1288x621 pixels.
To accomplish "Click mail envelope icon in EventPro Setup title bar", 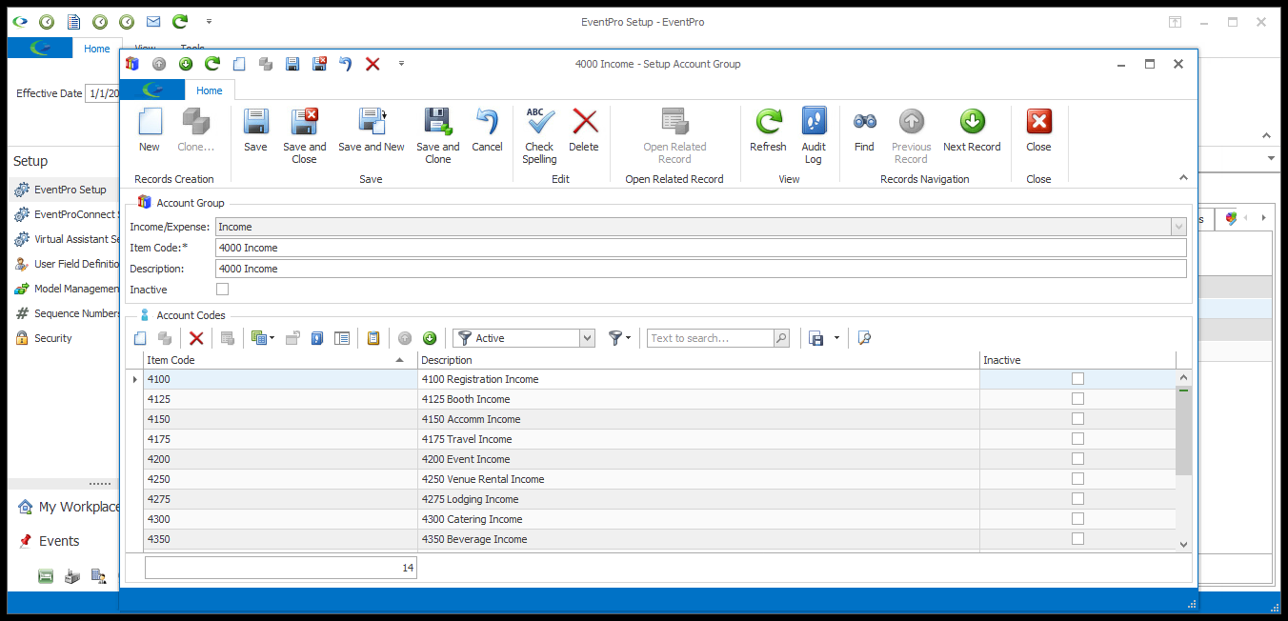I will [153, 21].
